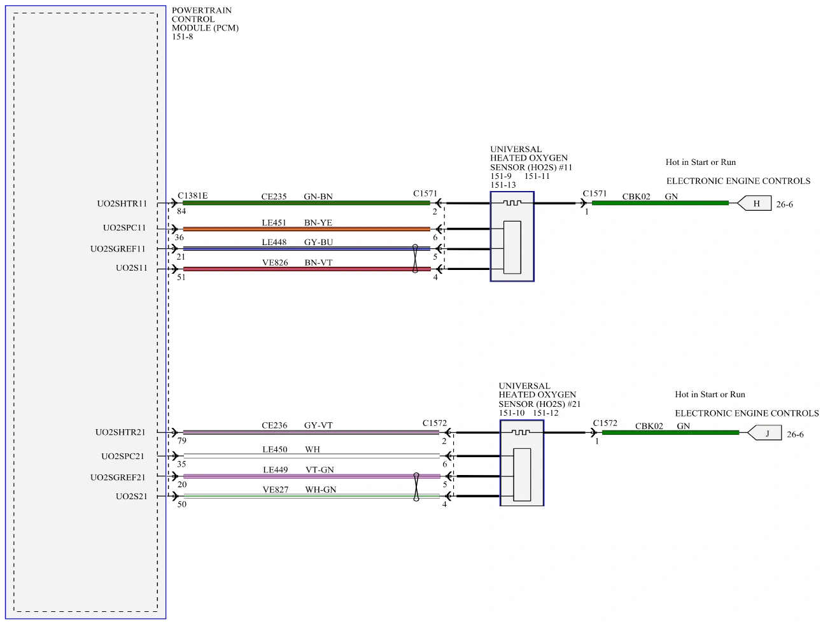Select the UO2SHTR21 pin label

[x=120, y=432]
